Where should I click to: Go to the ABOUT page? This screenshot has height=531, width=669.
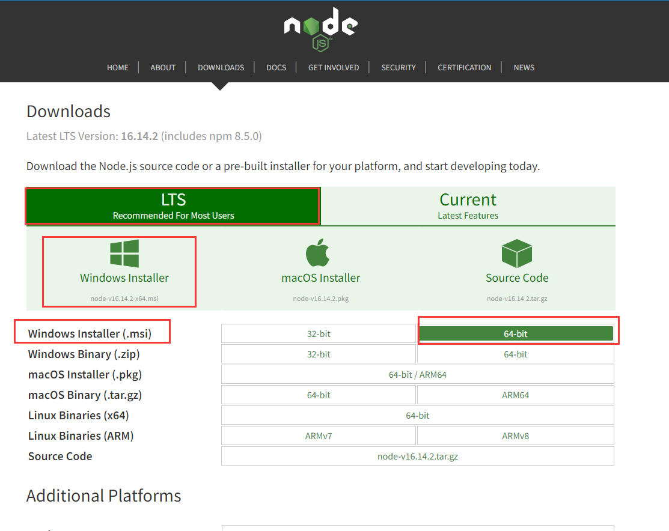click(x=163, y=67)
